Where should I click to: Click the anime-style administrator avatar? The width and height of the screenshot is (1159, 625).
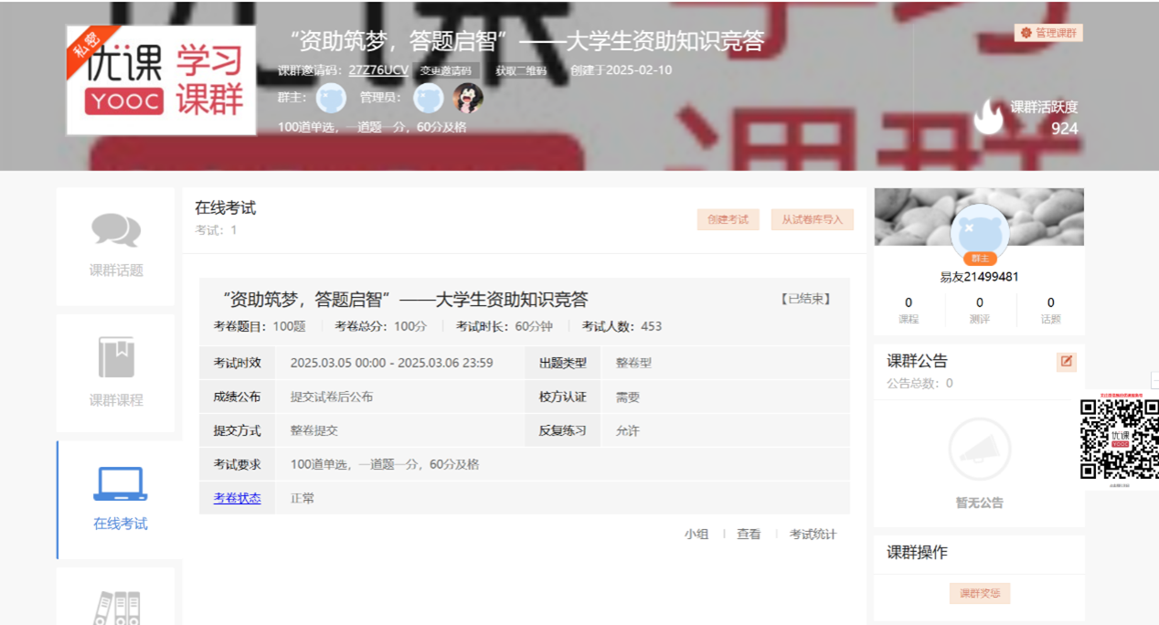point(468,98)
